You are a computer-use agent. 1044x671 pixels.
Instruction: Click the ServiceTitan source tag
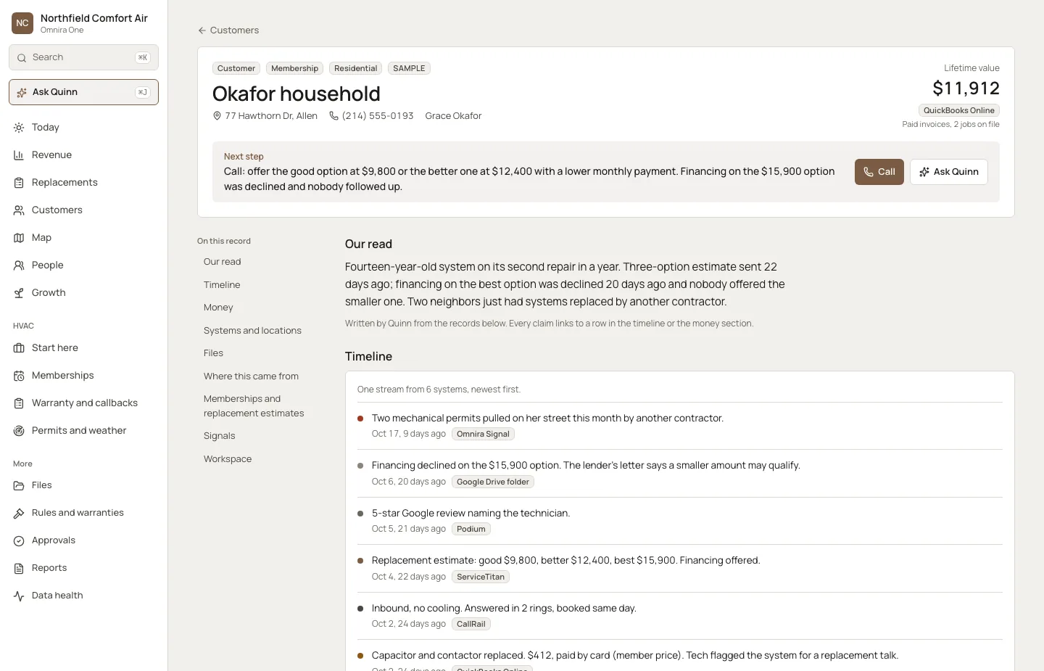click(x=481, y=577)
